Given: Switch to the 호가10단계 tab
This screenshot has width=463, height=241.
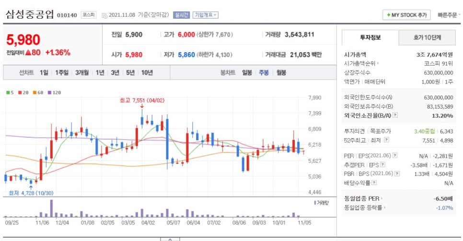Looking at the screenshot, I should pyautogui.click(x=427, y=37).
